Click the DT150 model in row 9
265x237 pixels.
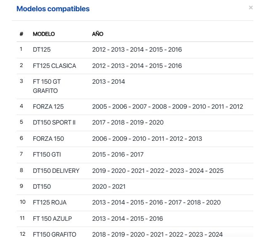[x=42, y=187]
